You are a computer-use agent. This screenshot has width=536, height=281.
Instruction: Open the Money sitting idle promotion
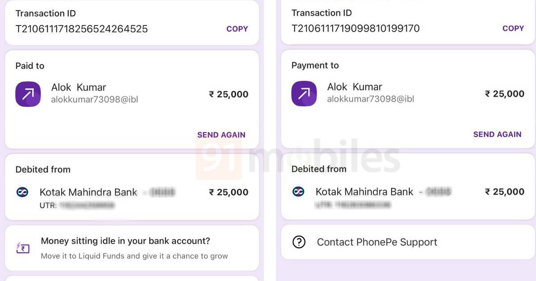coord(126,241)
